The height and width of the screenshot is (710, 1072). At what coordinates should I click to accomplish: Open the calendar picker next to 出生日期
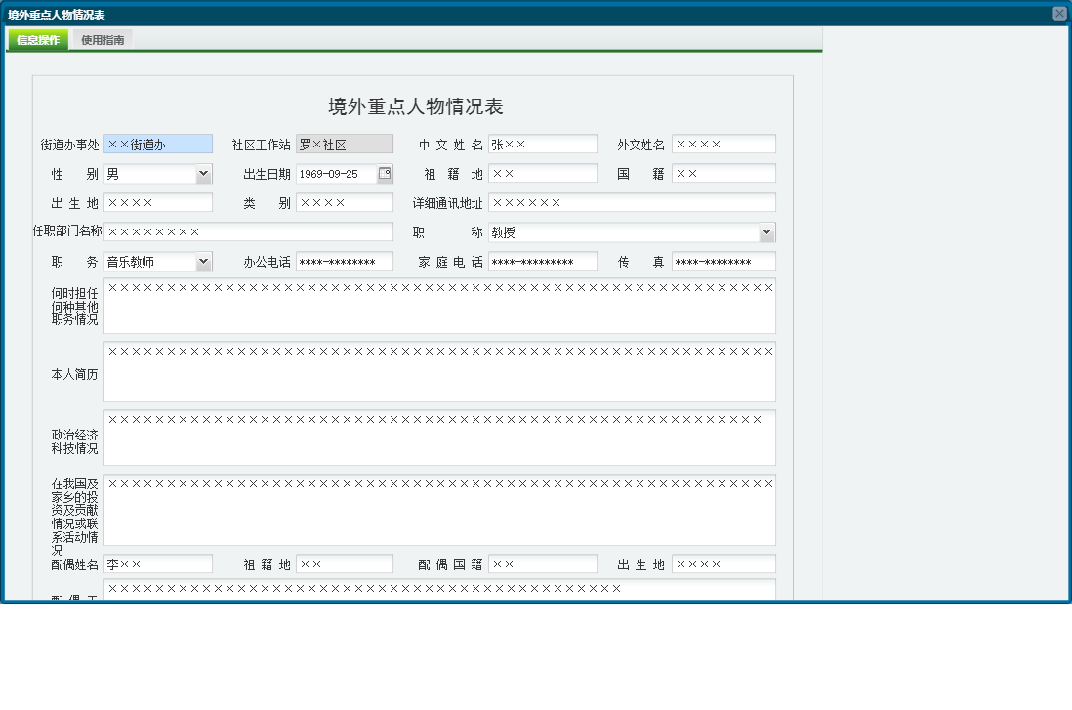[x=385, y=173]
